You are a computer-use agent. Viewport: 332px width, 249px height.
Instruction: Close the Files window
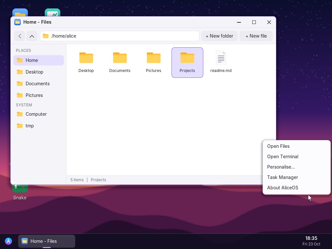[x=269, y=22]
